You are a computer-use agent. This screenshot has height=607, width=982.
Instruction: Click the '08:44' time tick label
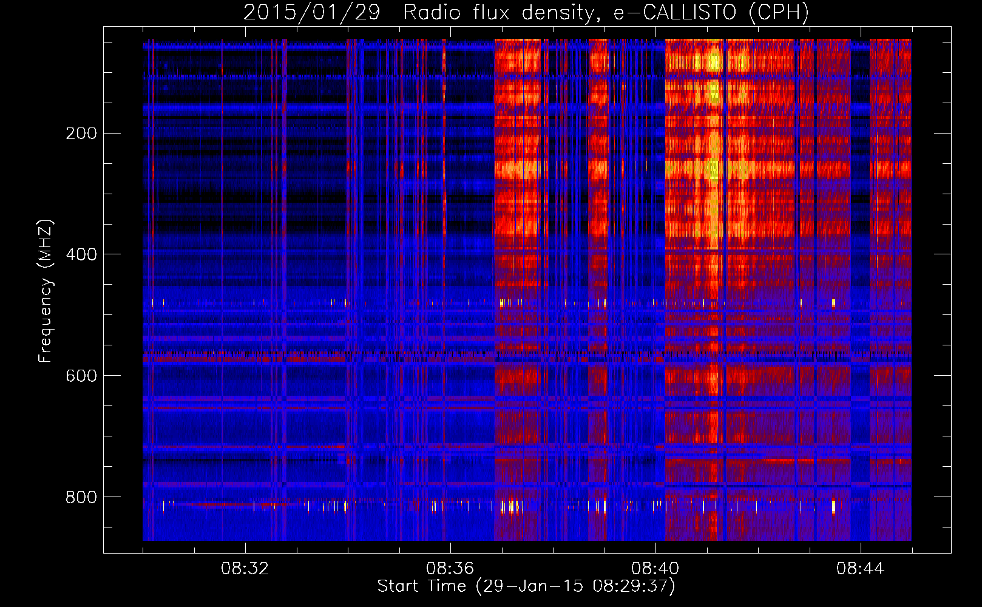(861, 569)
